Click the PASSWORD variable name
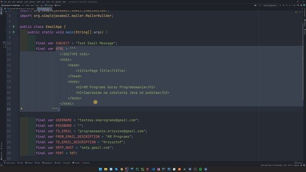 tap(64, 126)
